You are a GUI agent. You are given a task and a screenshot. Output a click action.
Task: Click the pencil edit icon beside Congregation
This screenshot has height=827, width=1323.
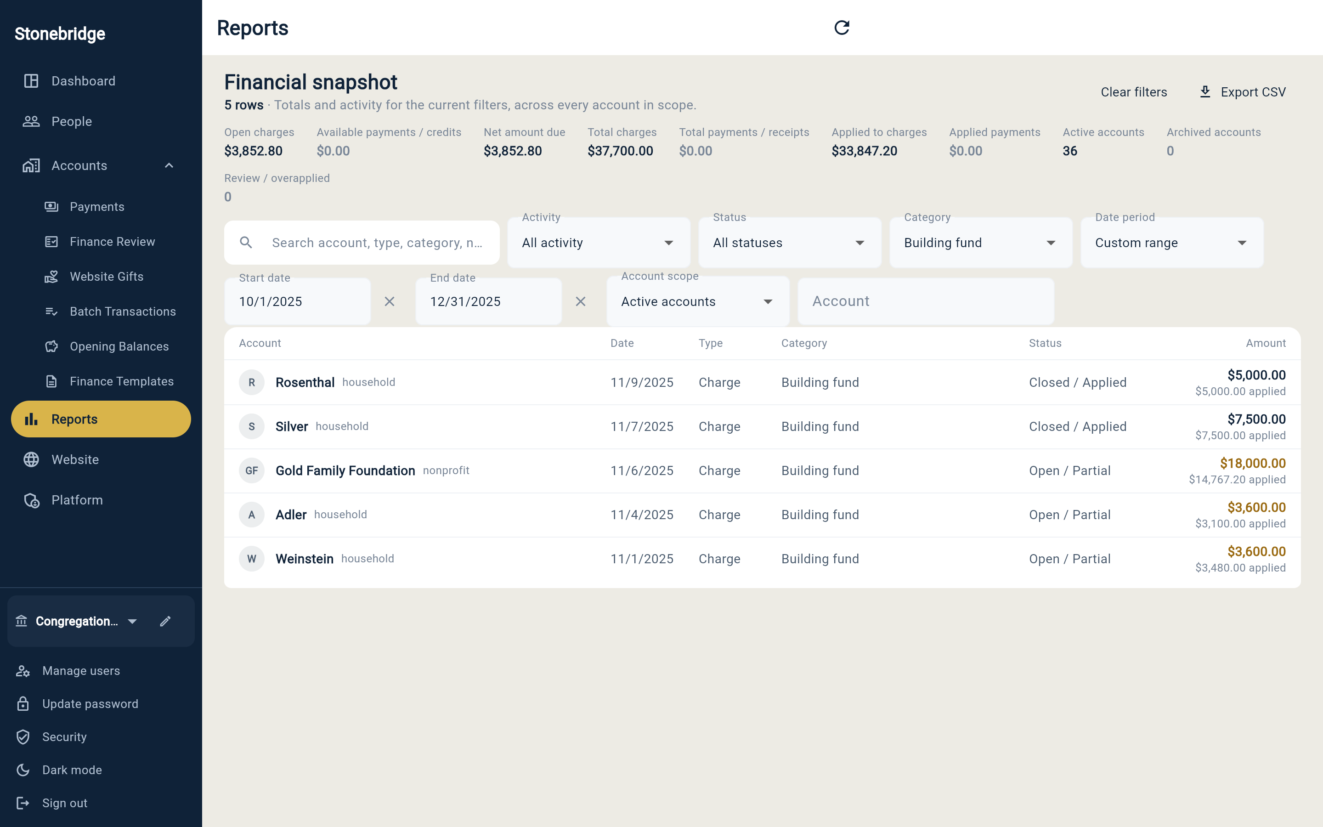point(165,621)
